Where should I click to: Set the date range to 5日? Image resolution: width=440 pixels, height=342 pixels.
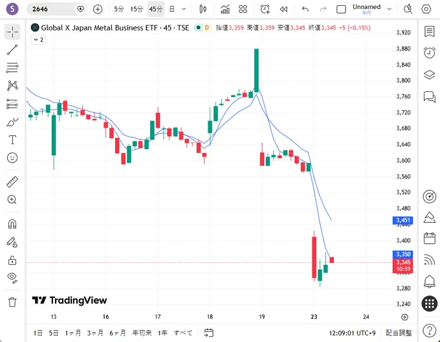tap(54, 333)
